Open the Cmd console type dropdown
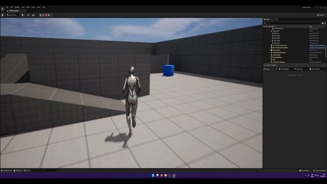 click(27, 171)
